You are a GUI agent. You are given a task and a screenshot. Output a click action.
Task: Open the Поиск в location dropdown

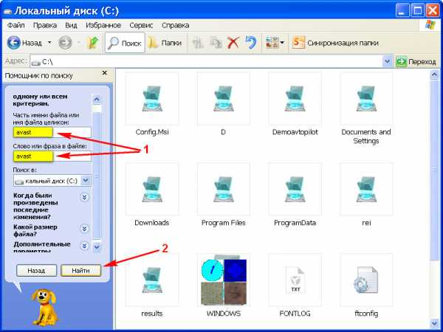pos(85,180)
